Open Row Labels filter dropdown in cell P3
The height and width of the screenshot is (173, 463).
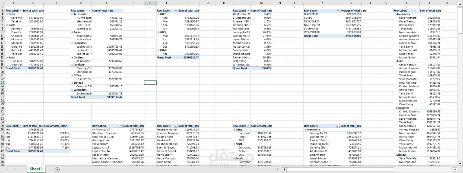pyautogui.click(x=338, y=11)
